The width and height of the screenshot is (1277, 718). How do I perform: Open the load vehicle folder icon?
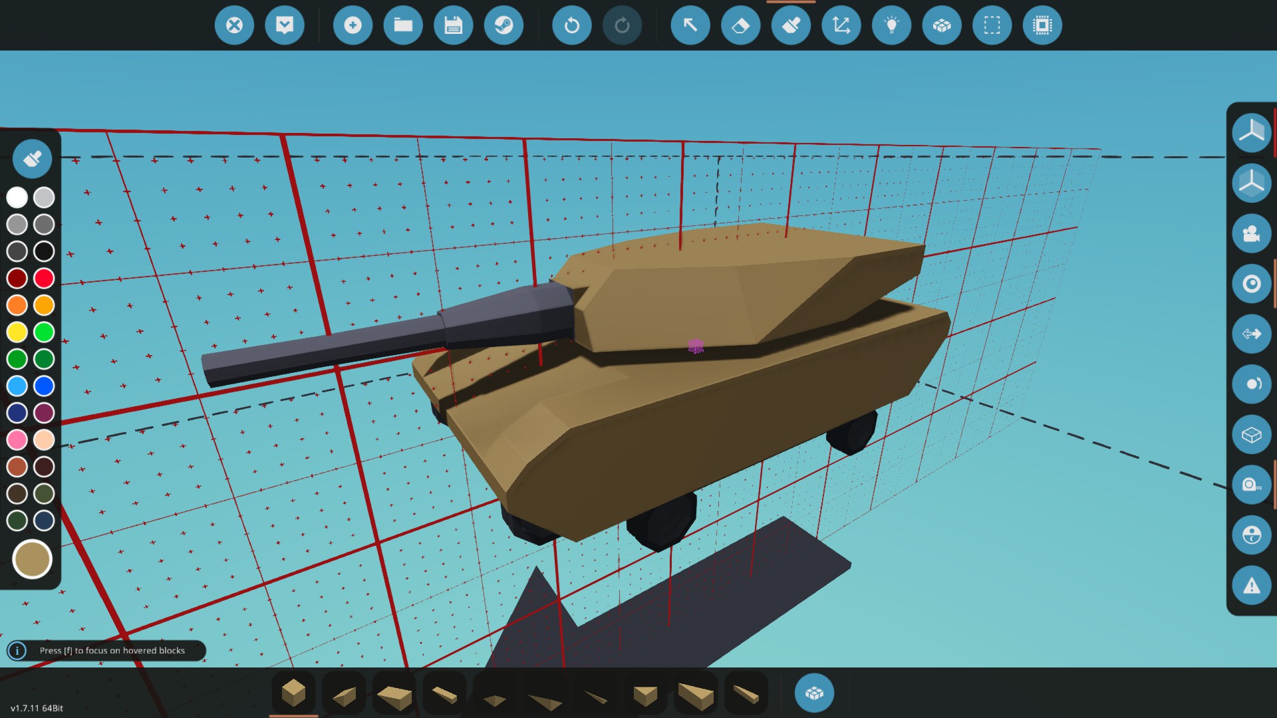(x=403, y=25)
